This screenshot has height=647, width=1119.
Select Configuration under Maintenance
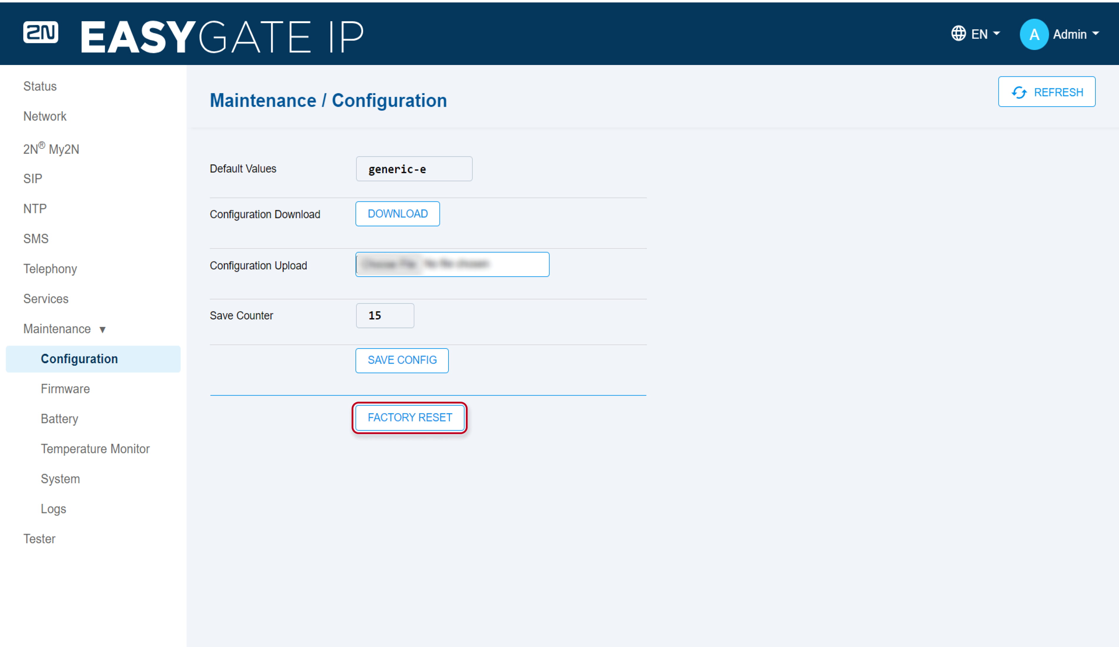[x=93, y=359]
